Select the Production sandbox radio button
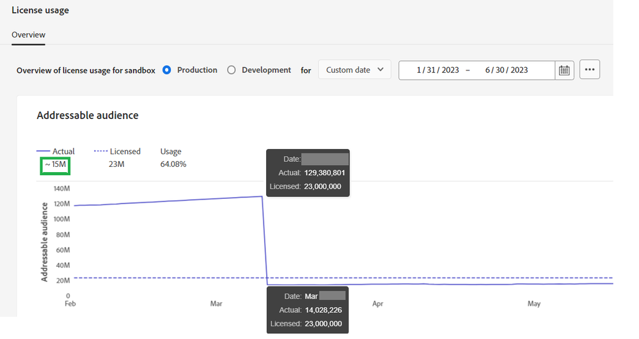The height and width of the screenshot is (339, 639). [x=167, y=70]
